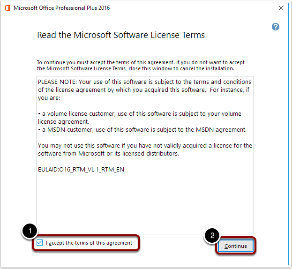Click the line starting 'PLEASE NOTE: Your use'
This screenshot has width=292, height=269.
pos(144,82)
